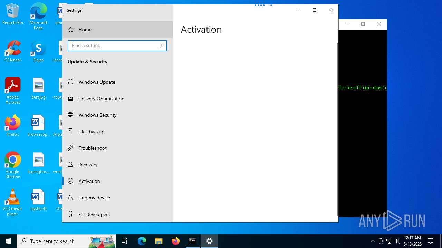Select the Skype desktop shortcut
The width and height of the screenshot is (442, 248).
[x=38, y=51]
